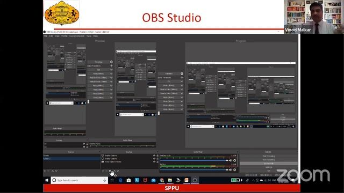Move the scene down in the Scenes list
Screen dimensions: 344x193
(x=56, y=171)
